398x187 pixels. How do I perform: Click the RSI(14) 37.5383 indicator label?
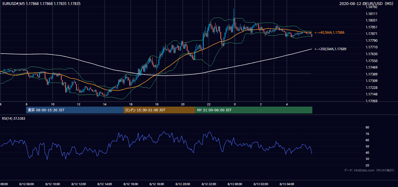coord(13,118)
